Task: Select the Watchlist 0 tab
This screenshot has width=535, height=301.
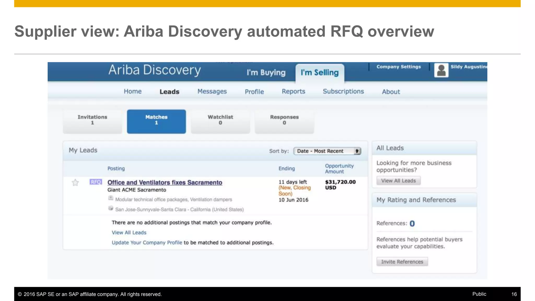Action: pyautogui.click(x=220, y=121)
